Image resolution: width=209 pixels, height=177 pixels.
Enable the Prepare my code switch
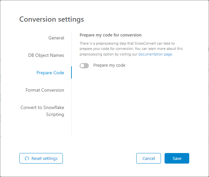84,66
